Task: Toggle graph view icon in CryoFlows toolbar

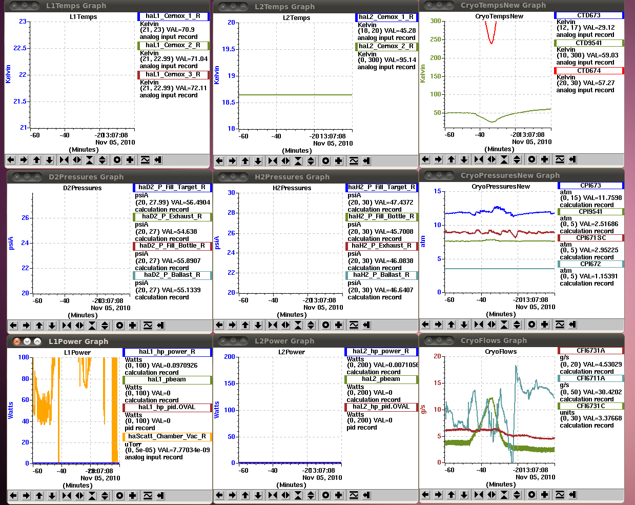Action: tap(560, 495)
